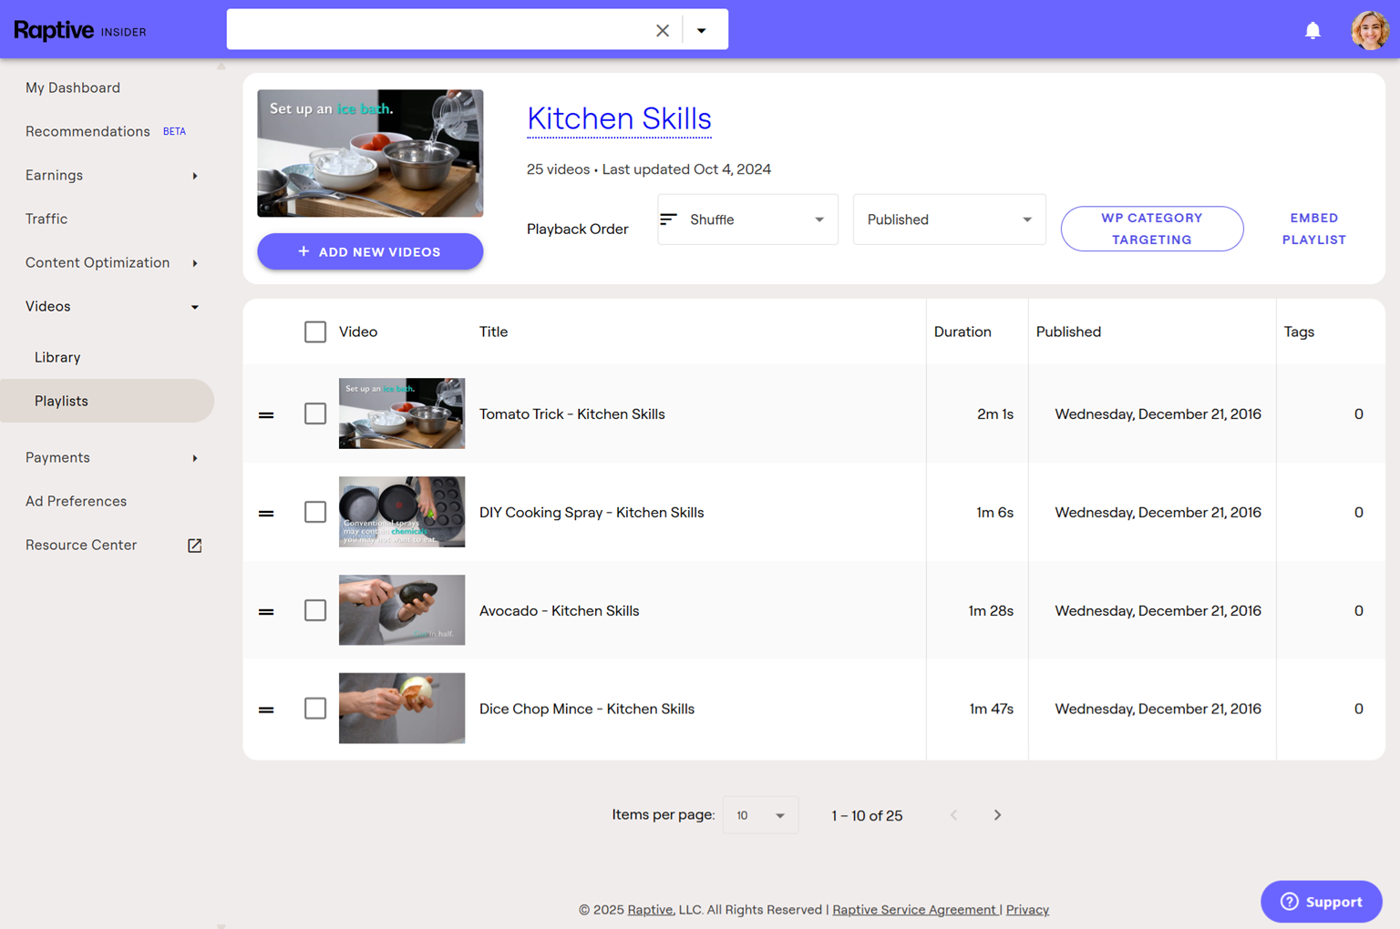The height and width of the screenshot is (929, 1400).
Task: Check the DIY Cooking Spray video checkbox
Action: pyautogui.click(x=315, y=512)
